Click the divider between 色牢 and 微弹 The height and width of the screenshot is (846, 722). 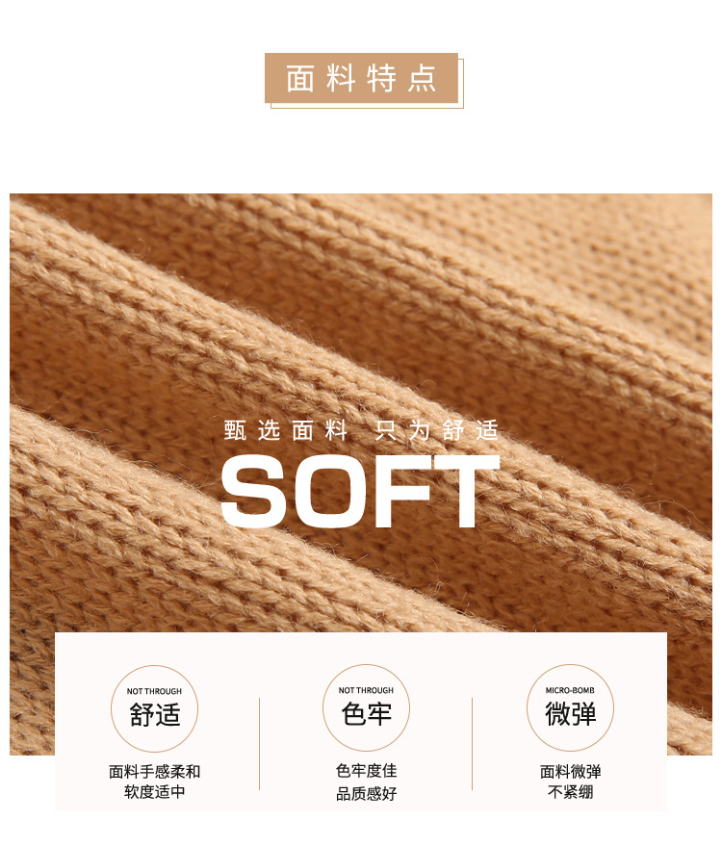tap(472, 744)
